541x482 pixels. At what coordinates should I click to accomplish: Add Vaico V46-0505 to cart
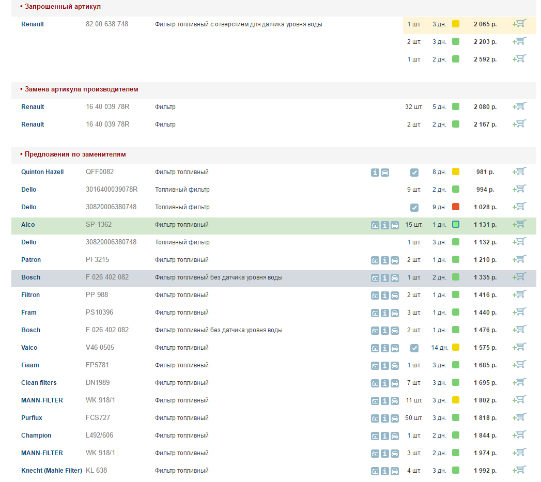click(519, 348)
